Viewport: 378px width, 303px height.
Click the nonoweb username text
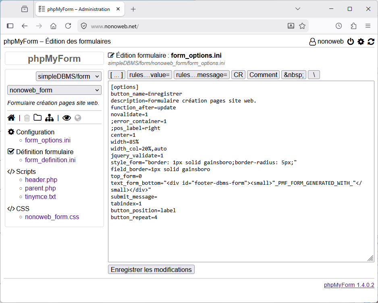(x=330, y=42)
